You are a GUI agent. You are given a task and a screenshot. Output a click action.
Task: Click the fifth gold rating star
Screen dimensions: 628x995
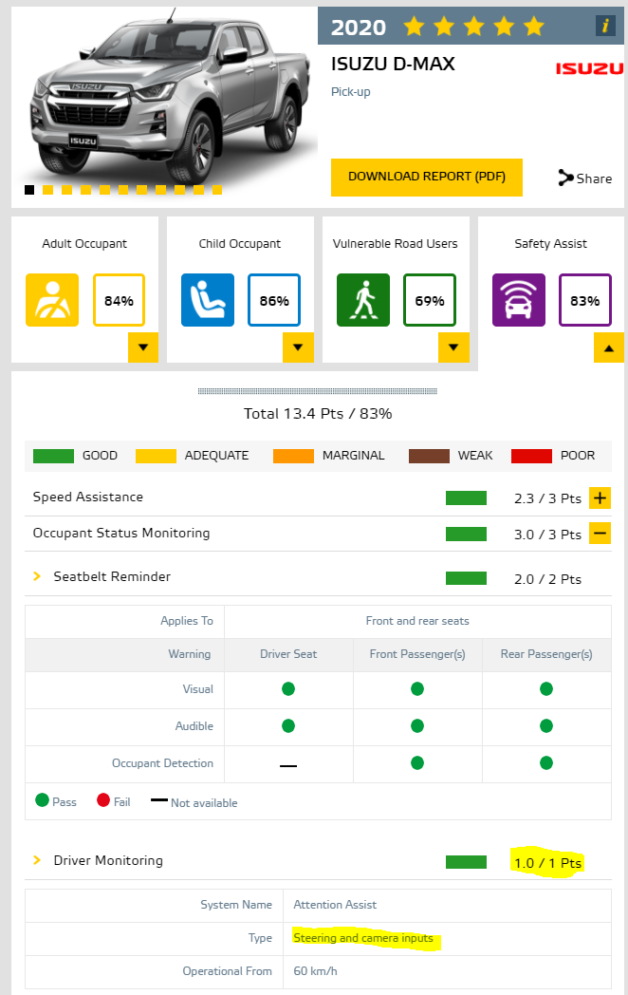coord(534,26)
